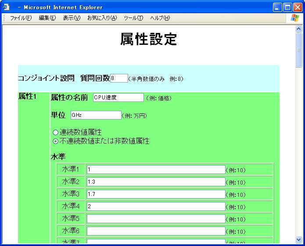The height and width of the screenshot is (246, 305).
Task: Select the 連続数値属性 radio button
Action: pyautogui.click(x=55, y=132)
